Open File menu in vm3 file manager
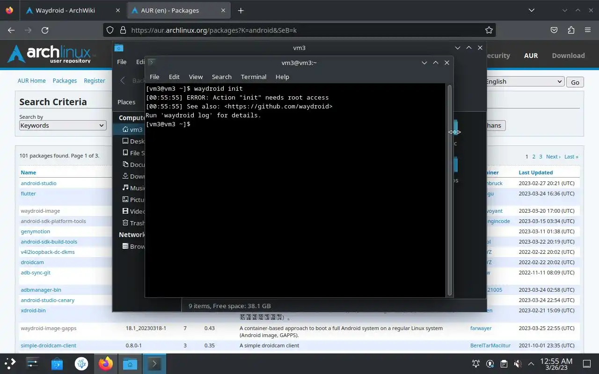 [x=122, y=62]
